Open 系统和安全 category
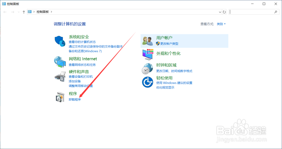This screenshot has width=282, height=149. point(79,37)
